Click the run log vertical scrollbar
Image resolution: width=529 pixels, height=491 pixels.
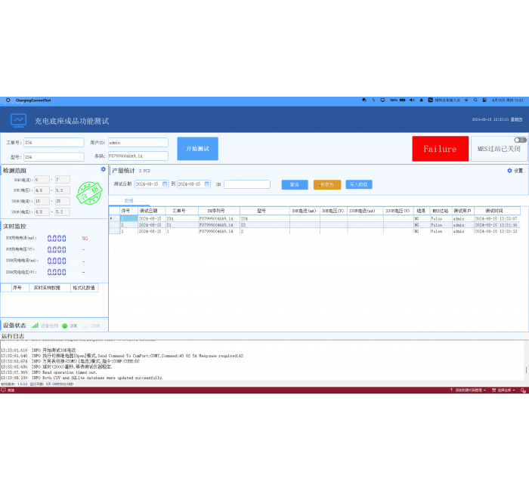526,370
